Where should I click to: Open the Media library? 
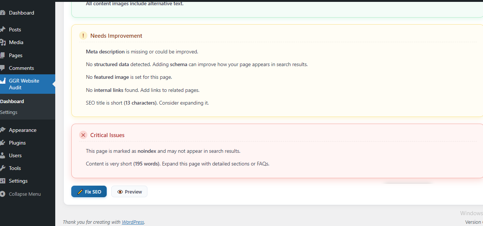coord(16,42)
